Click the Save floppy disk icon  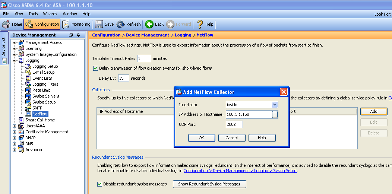[99, 24]
